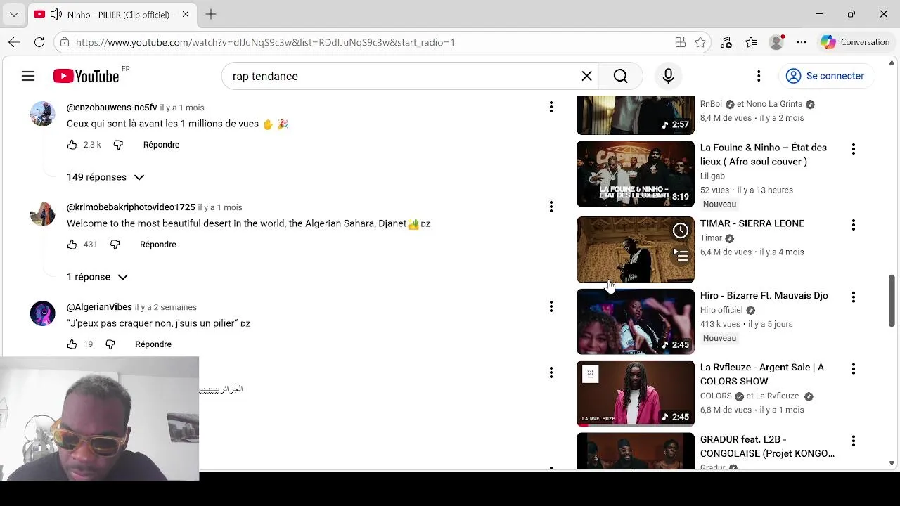The width and height of the screenshot is (900, 506).
Task: Open more options for La Fouine & Ninho video
Action: [854, 149]
